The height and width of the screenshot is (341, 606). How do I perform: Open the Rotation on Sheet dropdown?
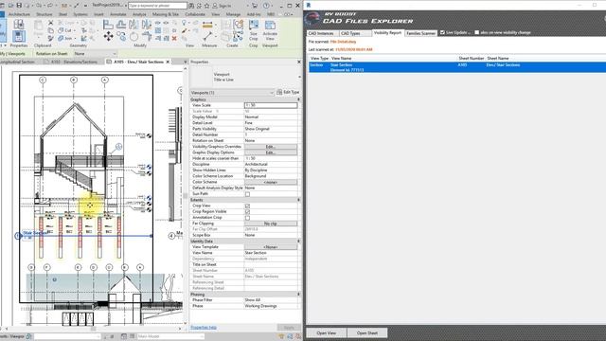[x=96, y=54]
